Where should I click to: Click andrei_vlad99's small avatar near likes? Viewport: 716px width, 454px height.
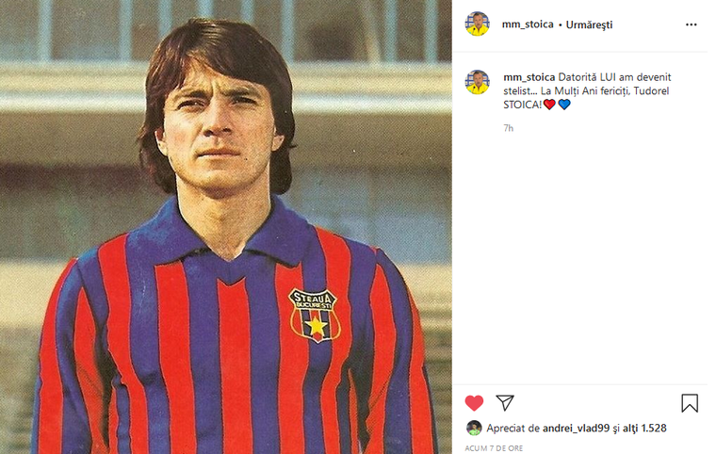coord(474,428)
